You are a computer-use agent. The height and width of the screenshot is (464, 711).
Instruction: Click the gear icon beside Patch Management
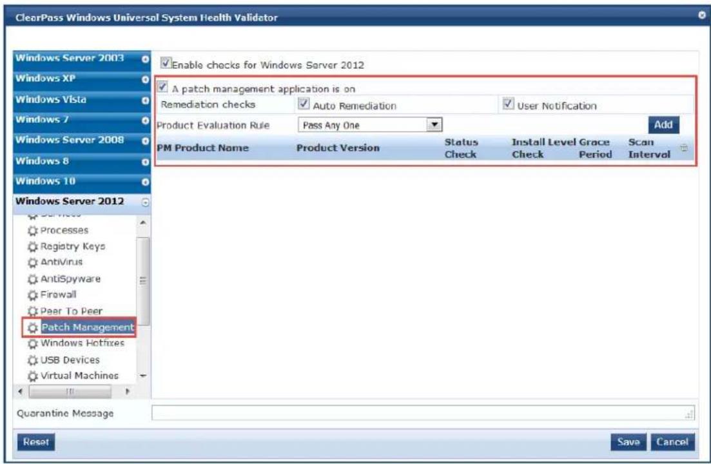[33, 327]
